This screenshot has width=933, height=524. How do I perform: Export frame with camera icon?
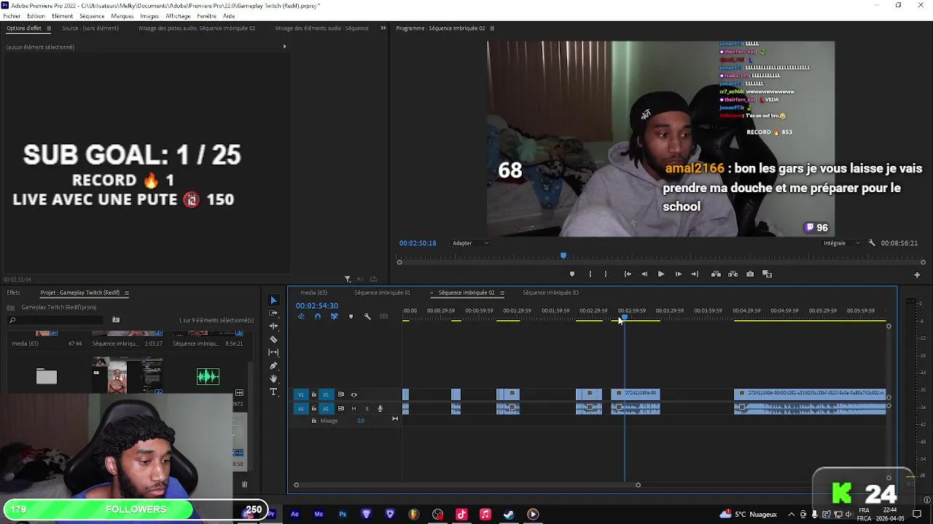[x=750, y=274]
